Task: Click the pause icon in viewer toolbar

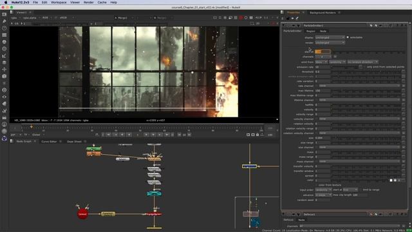Action: click(x=251, y=17)
